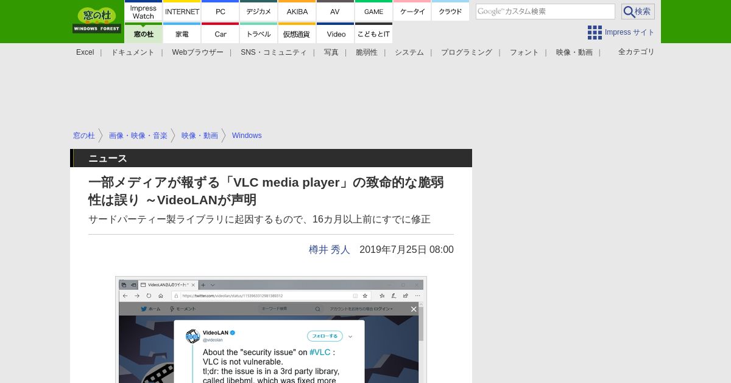Viewport: 731px width, 383px height.
Task: Click the 映像・動画 breadcrumb link
Action: (x=200, y=136)
